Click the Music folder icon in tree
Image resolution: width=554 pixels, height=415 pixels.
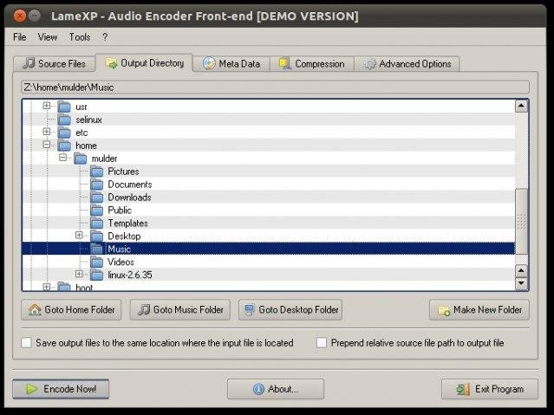pyautogui.click(x=97, y=249)
